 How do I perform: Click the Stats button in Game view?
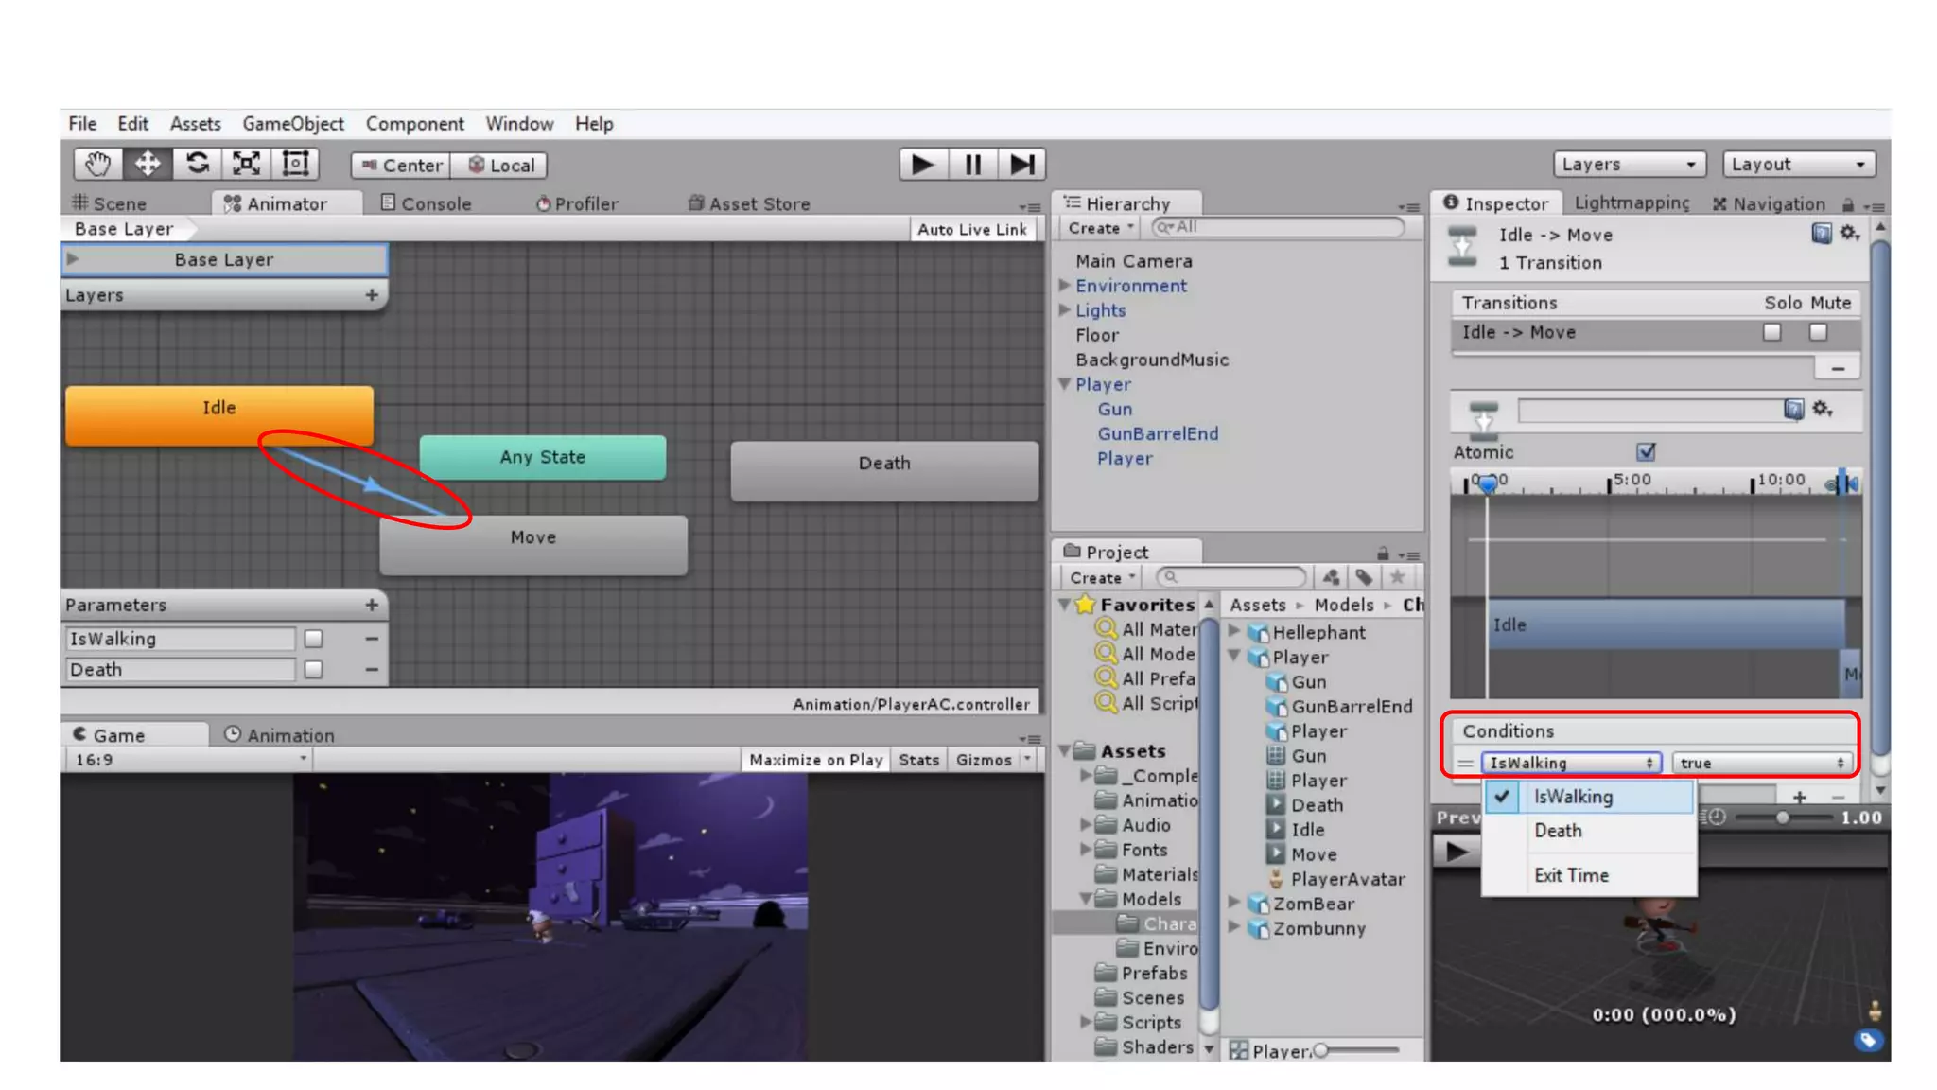coord(918,760)
